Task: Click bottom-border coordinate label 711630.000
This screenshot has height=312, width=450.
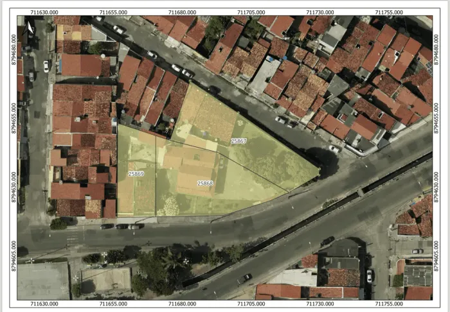Action: pos(44,304)
